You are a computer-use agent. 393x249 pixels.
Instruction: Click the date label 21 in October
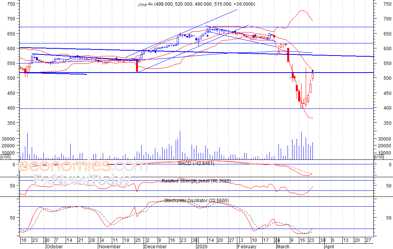[80, 240]
